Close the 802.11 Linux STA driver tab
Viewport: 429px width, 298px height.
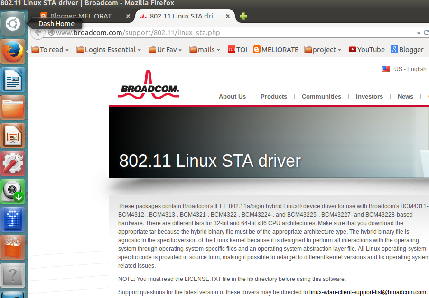pos(227,16)
